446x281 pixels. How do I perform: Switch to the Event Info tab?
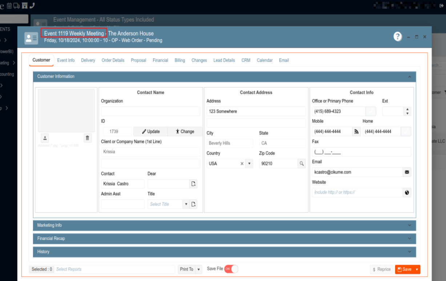click(x=66, y=60)
